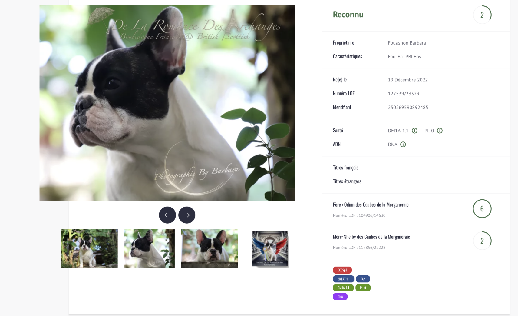Select the fourth thumbnail with flag wings
Viewport: 518px width, 316px height.
[270, 249]
